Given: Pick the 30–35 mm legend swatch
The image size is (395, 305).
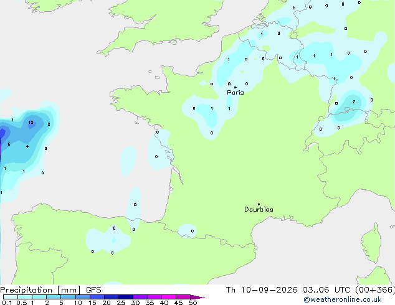Looking at the screenshot, I should [x=140, y=297].
